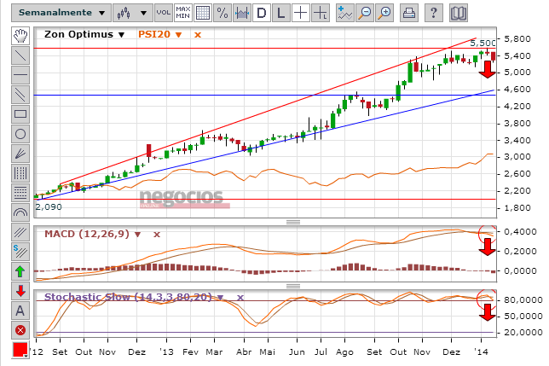Place a red down arrow marker
549x366 pixels.
click(20, 291)
